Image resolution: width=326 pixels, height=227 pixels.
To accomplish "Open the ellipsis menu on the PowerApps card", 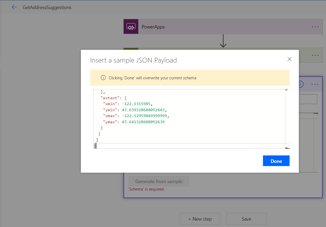I will (x=315, y=27).
